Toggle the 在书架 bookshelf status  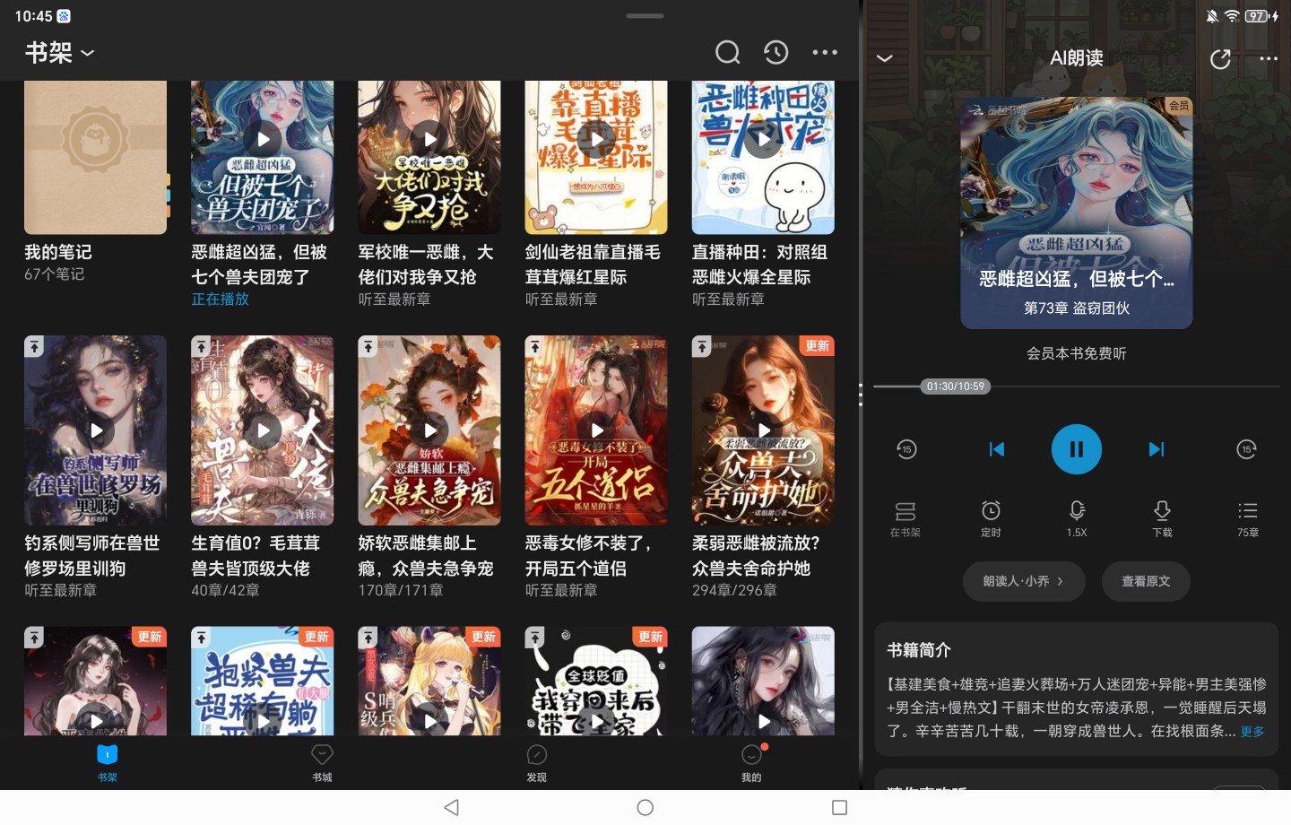tap(905, 519)
